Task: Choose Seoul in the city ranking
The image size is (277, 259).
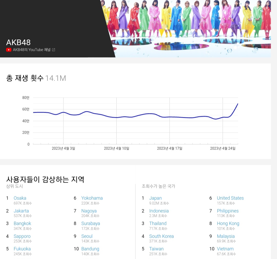Action: [87, 236]
